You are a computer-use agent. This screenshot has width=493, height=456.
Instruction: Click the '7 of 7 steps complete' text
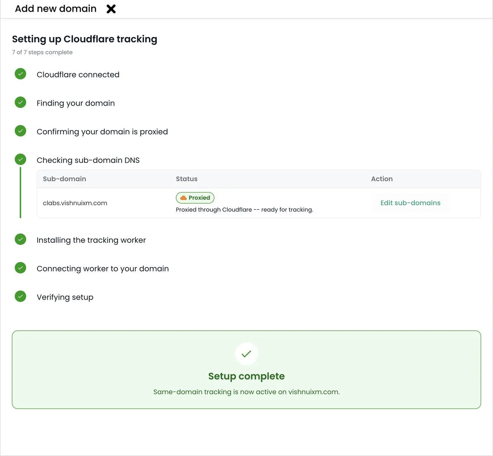[42, 52]
